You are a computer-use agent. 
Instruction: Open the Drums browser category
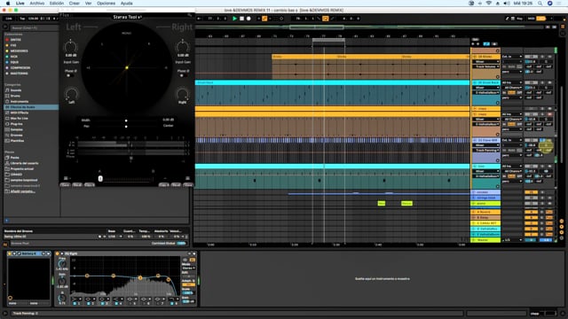click(x=15, y=96)
